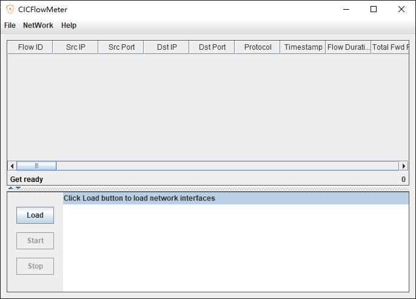The width and height of the screenshot is (416, 299).
Task: Click the split pane expand-down arrow
Action: [18, 188]
